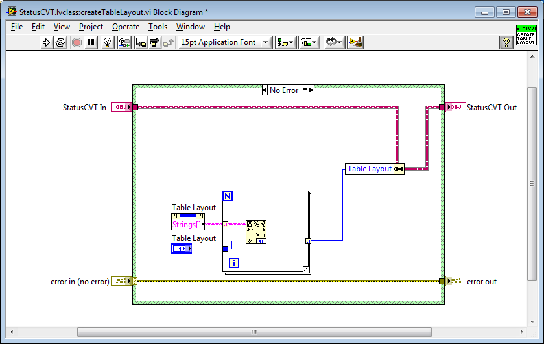Viewport: 544px width, 344px height.
Task: Click the Abort Execution stop button
Action: pos(77,42)
